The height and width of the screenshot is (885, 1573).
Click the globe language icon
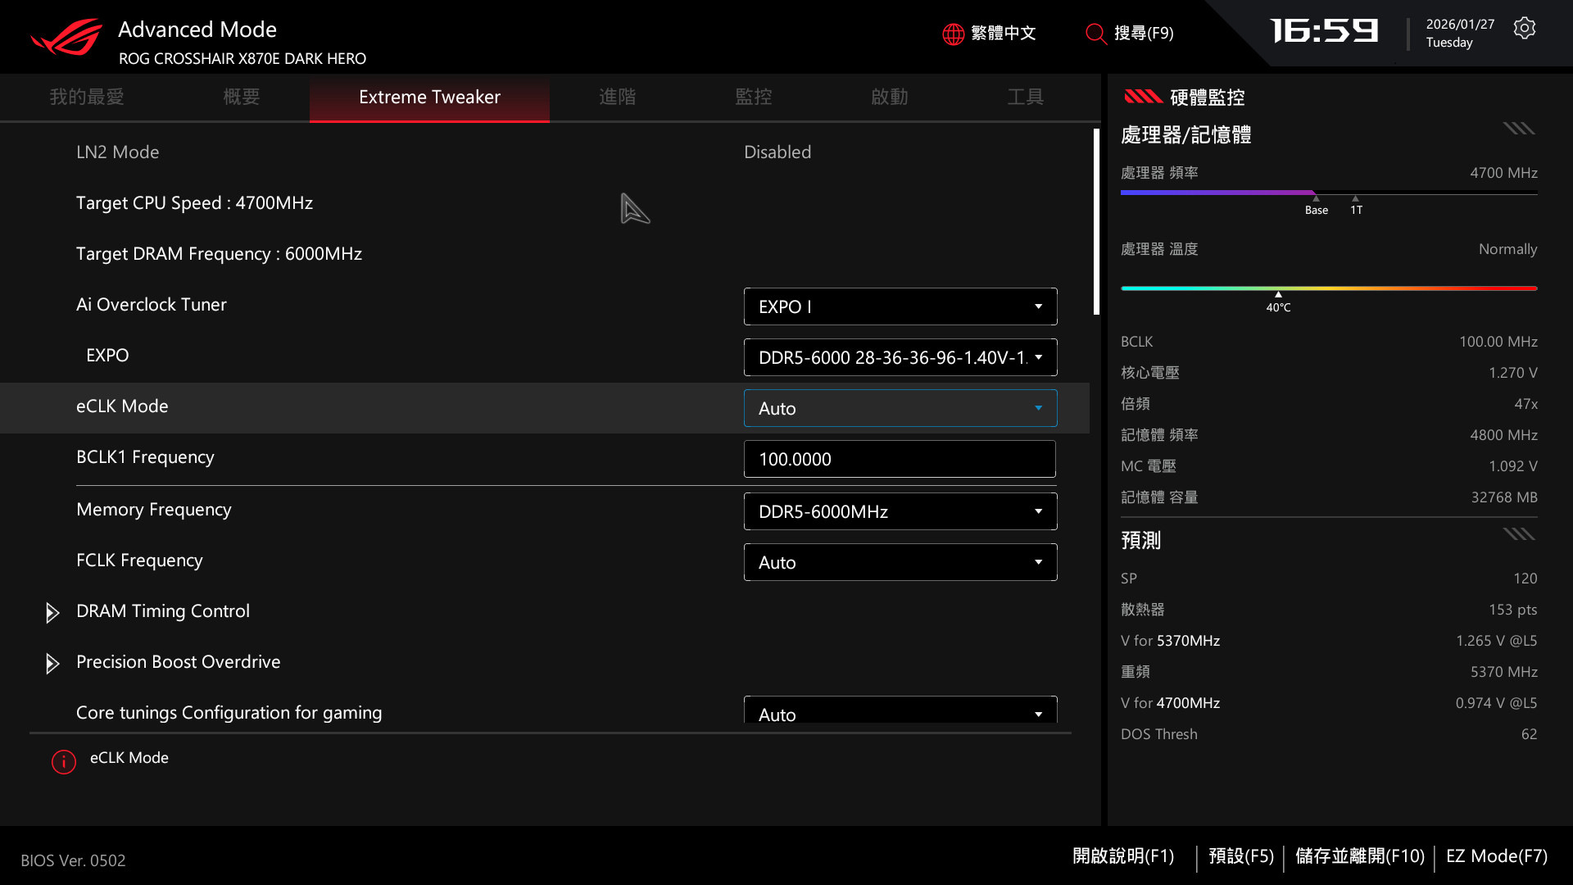(953, 34)
